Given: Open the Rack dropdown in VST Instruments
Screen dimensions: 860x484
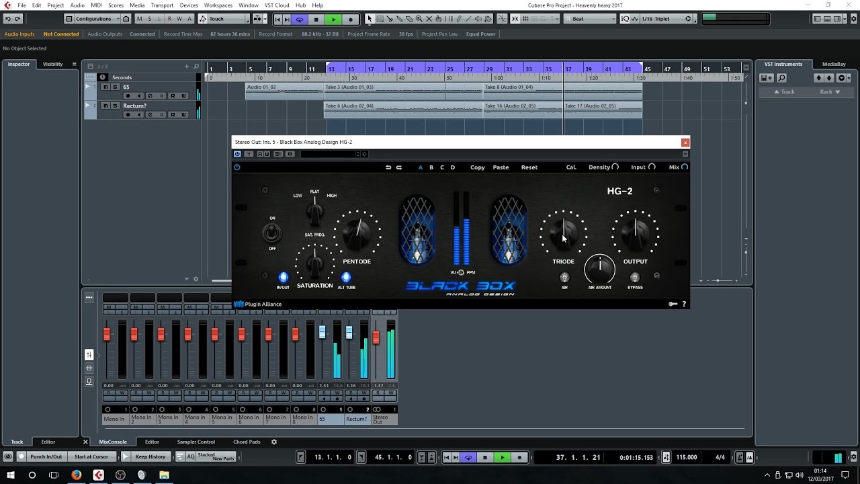Looking at the screenshot, I should coord(830,91).
